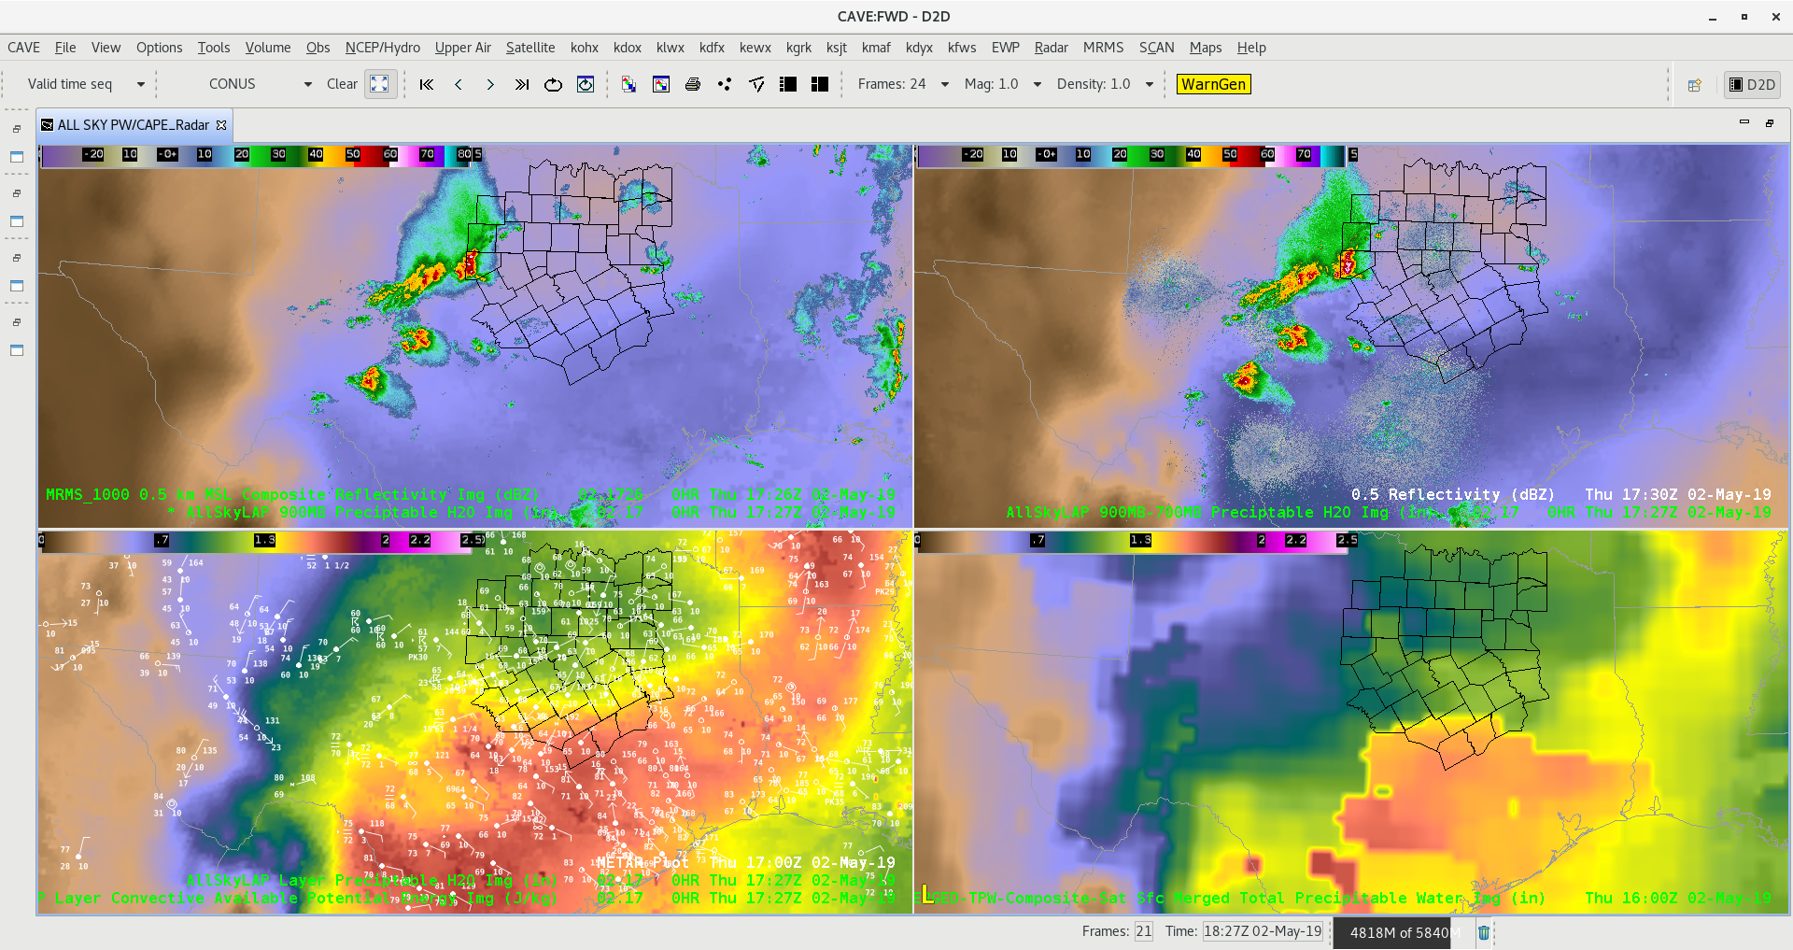Open the Satellite menu
The width and height of the screenshot is (1793, 950).
coord(529,48)
